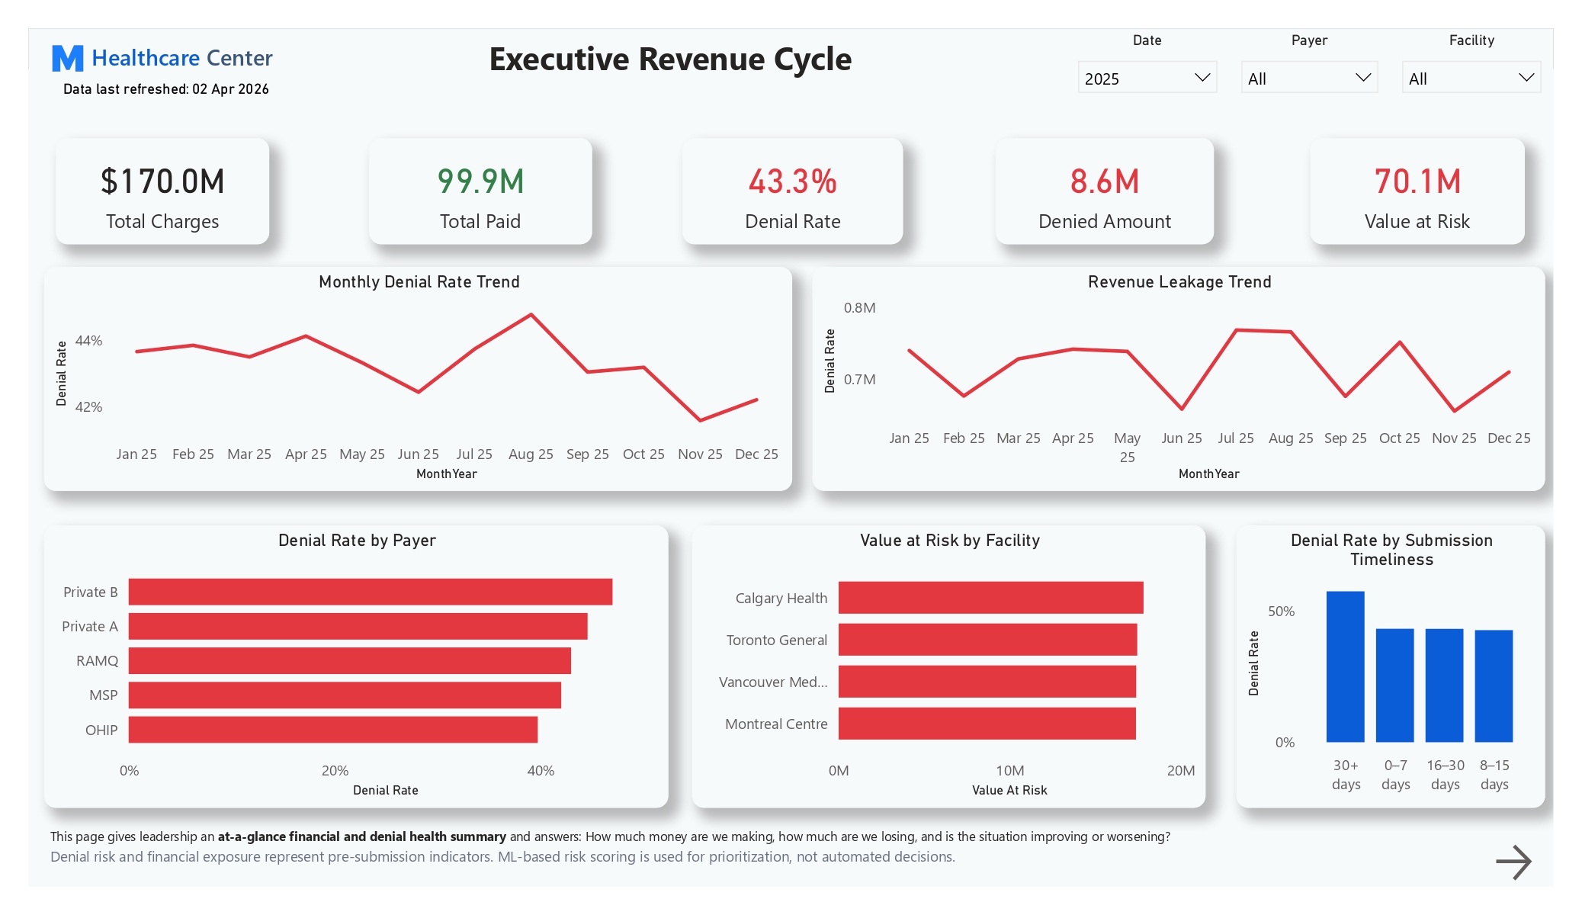Click the Private B payer bar
The width and height of the screenshot is (1582, 915).
tap(371, 592)
